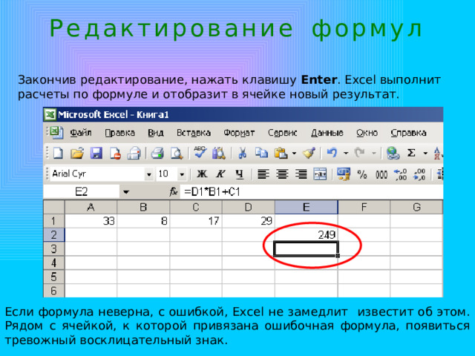Click the E-mail envelope icon in toolbar
Image resolution: width=475 pixels, height=356 pixels.
(x=134, y=154)
